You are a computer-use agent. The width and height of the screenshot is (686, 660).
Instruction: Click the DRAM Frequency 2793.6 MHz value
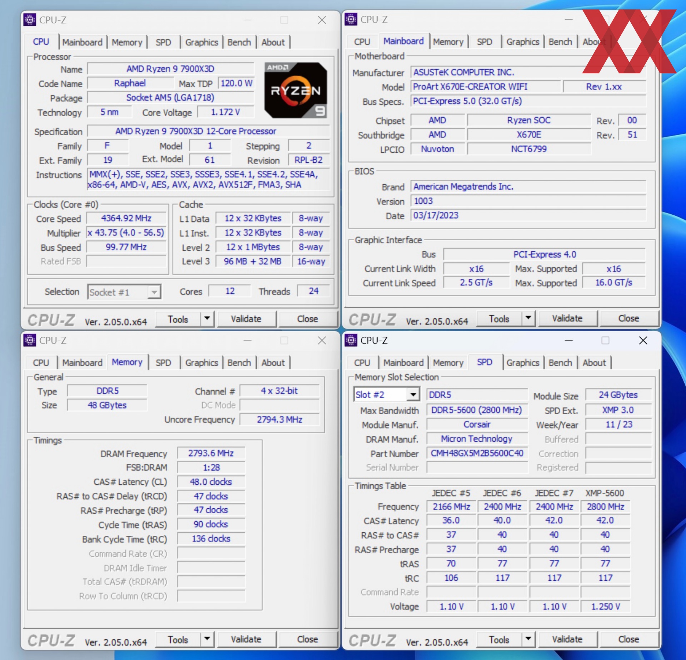211,453
